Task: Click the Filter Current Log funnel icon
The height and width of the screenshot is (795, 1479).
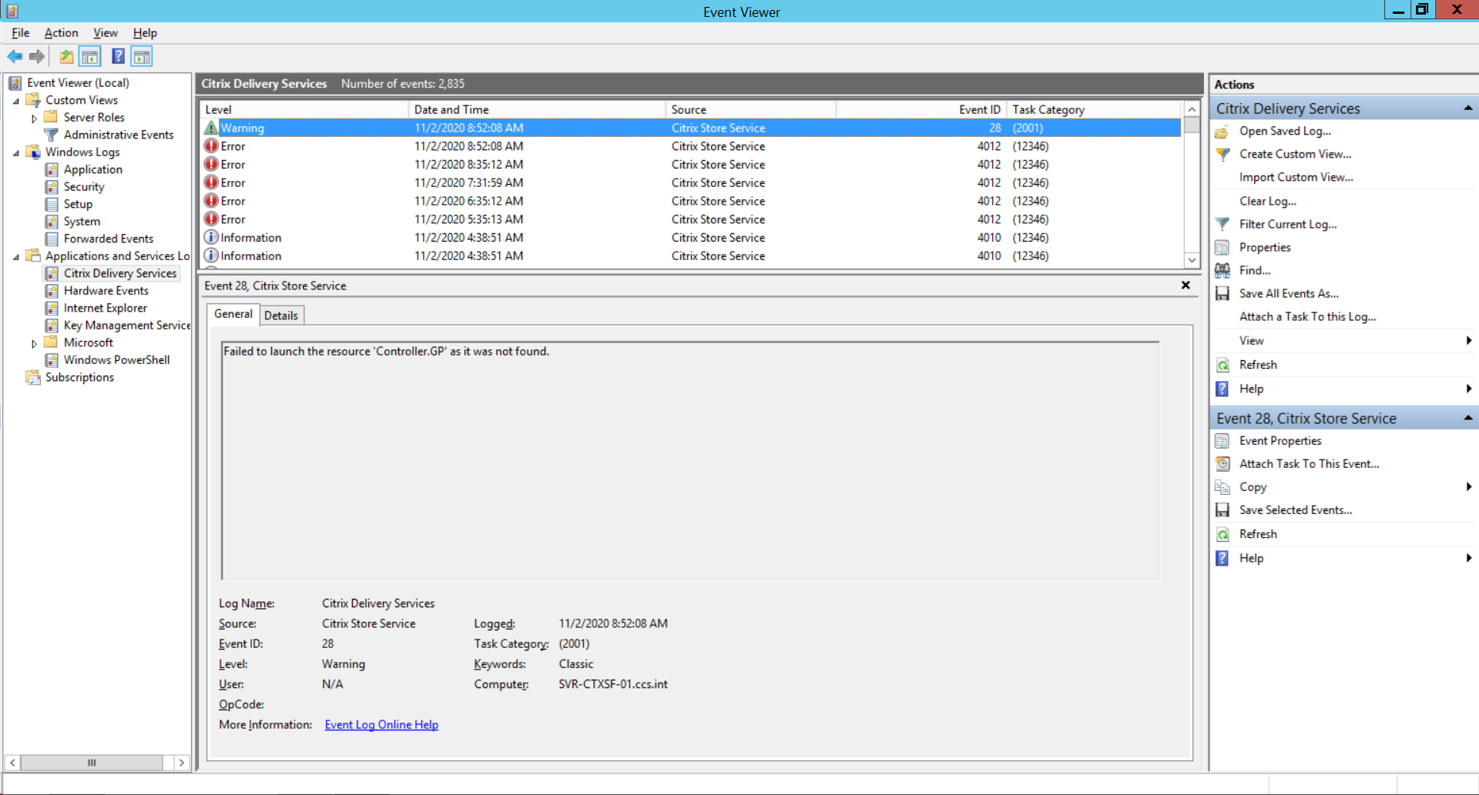Action: pos(1222,224)
